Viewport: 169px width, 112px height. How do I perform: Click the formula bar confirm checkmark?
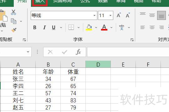tap(64, 52)
